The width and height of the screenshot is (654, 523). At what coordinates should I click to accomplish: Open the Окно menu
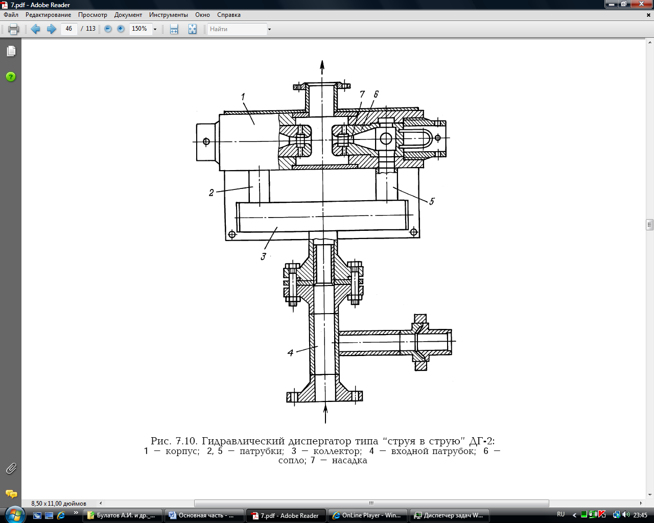202,15
